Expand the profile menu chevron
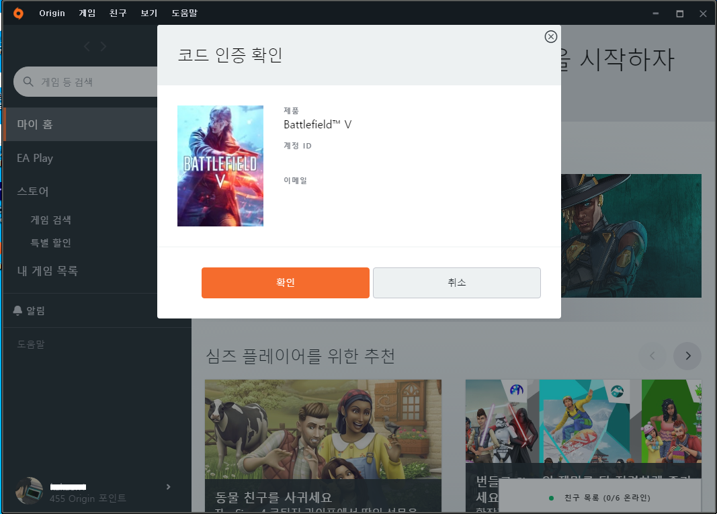 [x=168, y=487]
